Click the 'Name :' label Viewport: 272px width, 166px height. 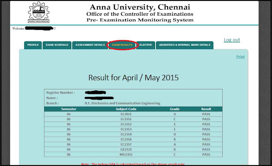pos(52,98)
